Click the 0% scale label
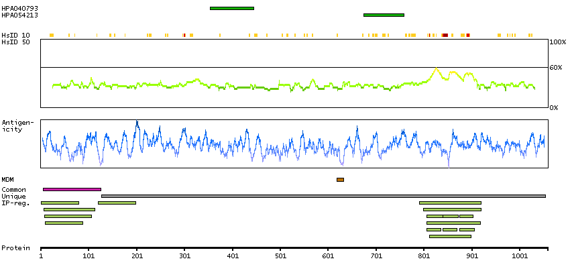 (554, 107)
